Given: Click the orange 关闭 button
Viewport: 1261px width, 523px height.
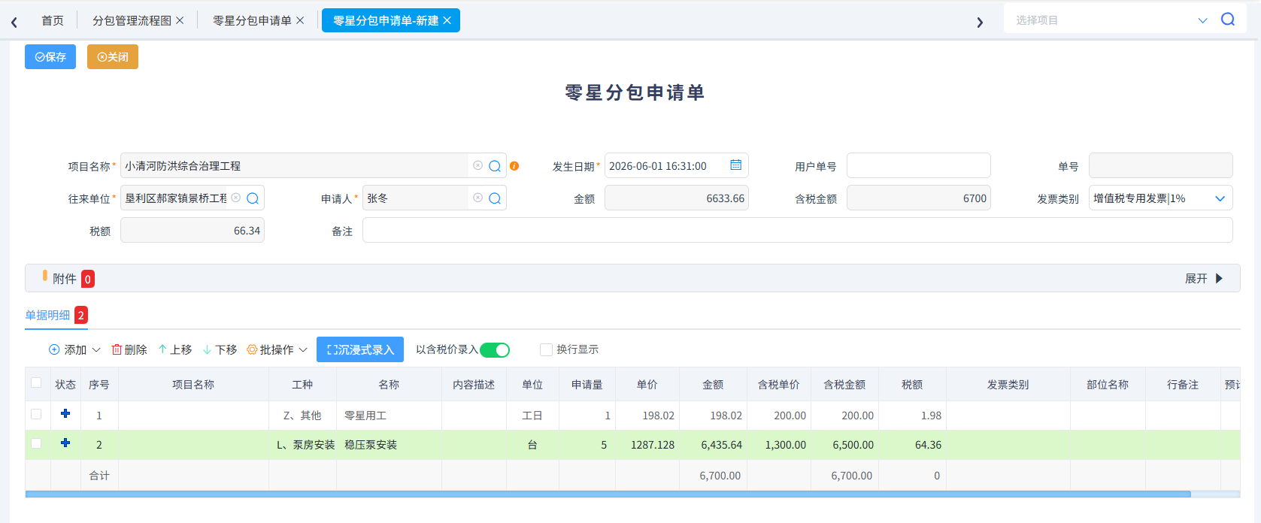Looking at the screenshot, I should pyautogui.click(x=113, y=57).
